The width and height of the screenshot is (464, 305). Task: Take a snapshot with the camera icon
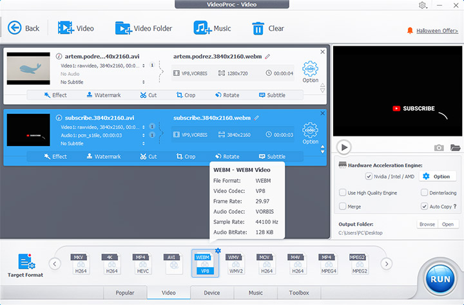point(439,147)
